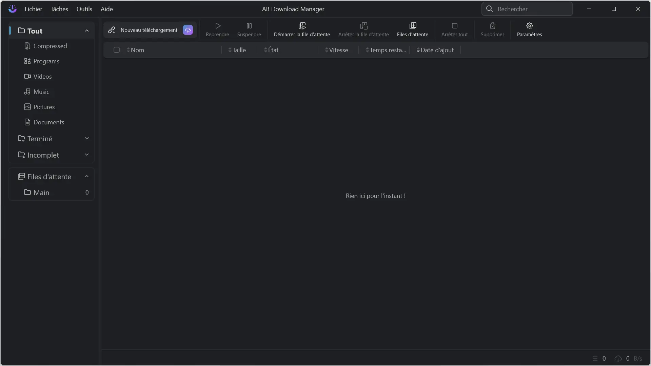The width and height of the screenshot is (651, 366).
Task: Click the status bar download speed cloud icon
Action: [x=618, y=359]
